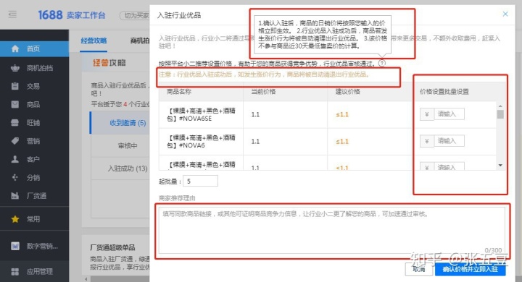
Task: Click the 卖家工作台 title text
Action: coord(86,15)
